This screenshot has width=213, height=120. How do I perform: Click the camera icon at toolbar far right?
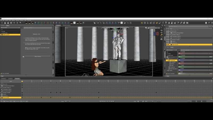point(187,23)
